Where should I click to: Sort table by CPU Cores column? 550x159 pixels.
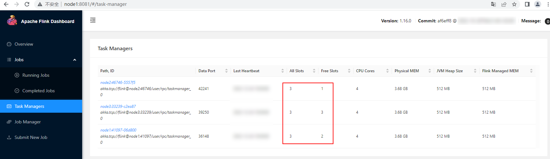tap(387, 71)
